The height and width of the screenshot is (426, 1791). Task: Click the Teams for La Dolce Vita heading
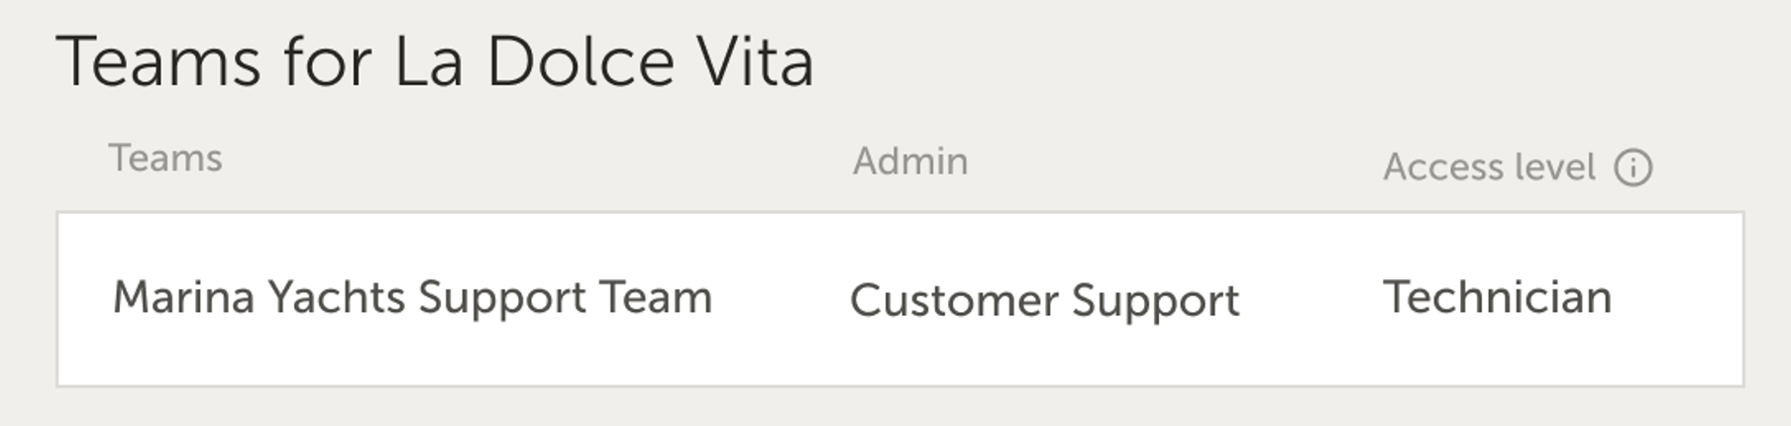[435, 61]
